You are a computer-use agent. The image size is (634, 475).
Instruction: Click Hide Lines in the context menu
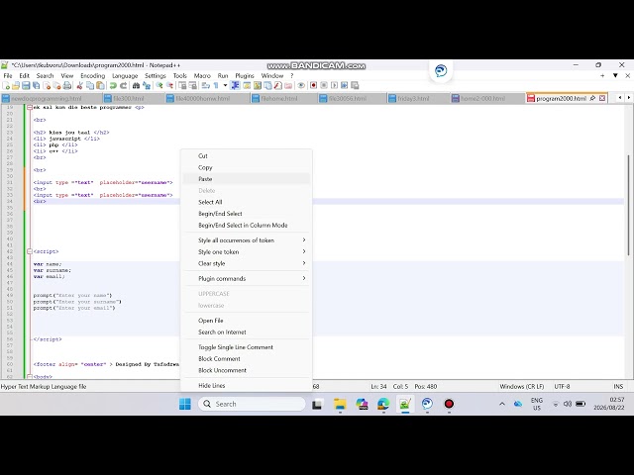[x=246, y=386]
